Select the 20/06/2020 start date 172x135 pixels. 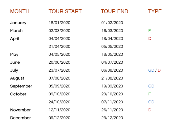pos(59,62)
